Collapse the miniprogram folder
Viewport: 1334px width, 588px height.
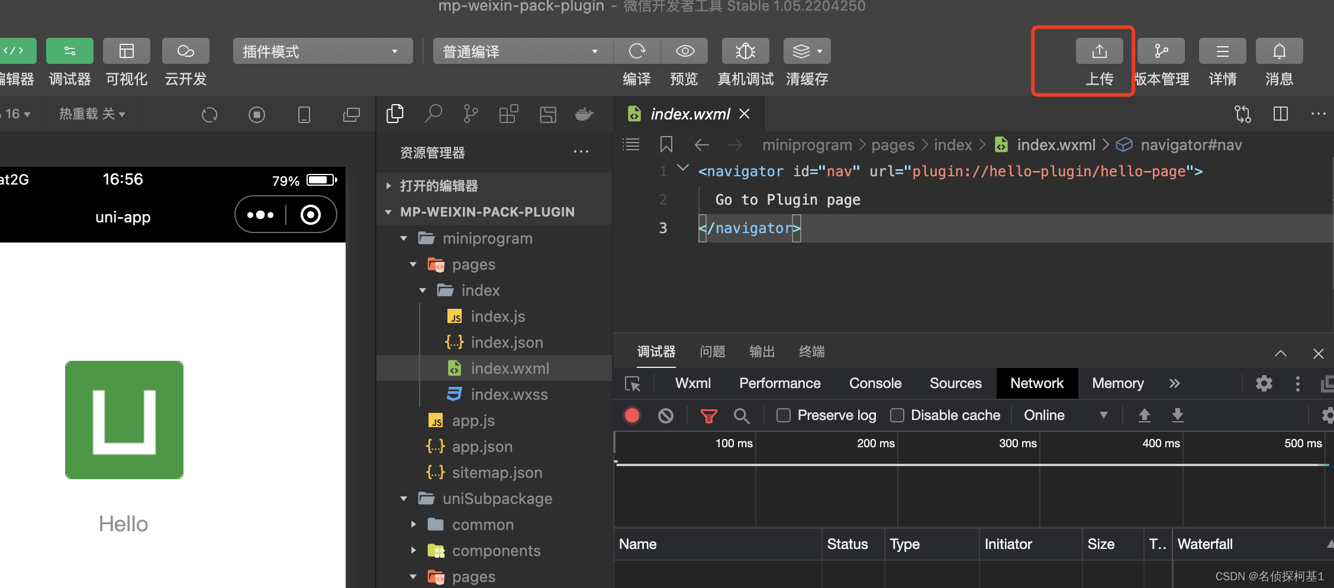(404, 238)
